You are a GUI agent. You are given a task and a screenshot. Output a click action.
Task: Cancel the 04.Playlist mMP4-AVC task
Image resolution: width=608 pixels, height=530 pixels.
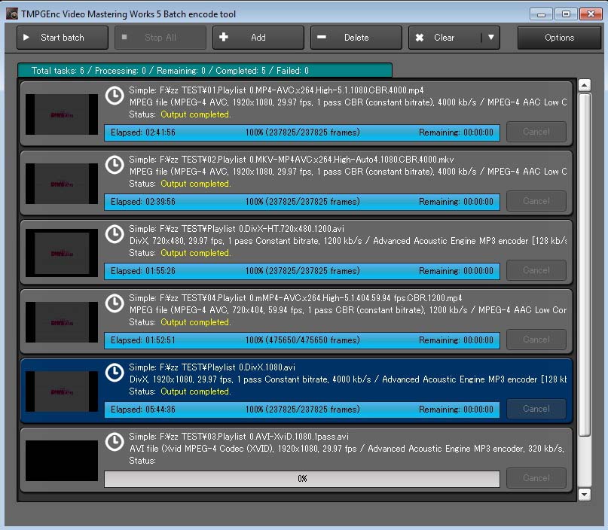536,340
